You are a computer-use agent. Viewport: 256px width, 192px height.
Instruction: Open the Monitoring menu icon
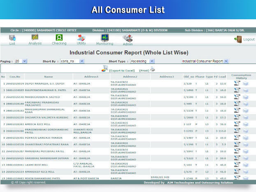(105, 38)
